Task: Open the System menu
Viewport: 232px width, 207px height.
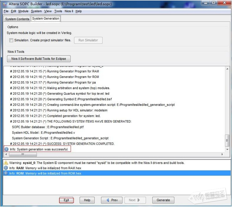Action: click(x=36, y=11)
